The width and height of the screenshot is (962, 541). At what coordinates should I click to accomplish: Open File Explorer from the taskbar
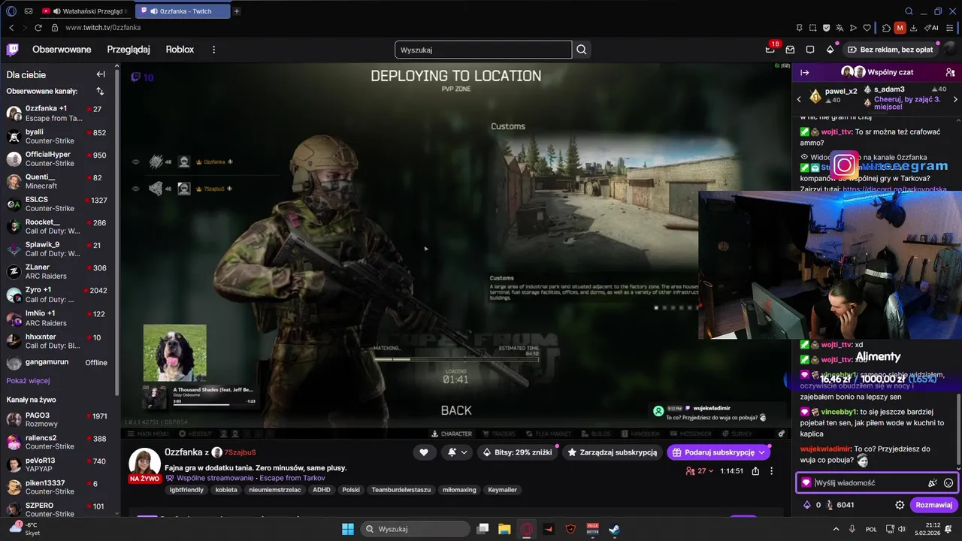(504, 529)
